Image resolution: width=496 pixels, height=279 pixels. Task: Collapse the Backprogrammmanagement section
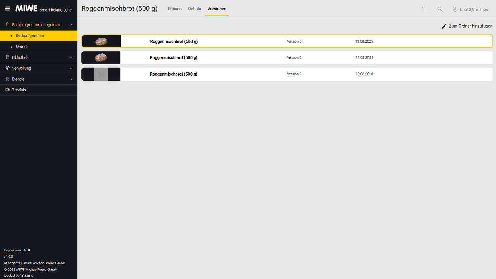point(71,25)
